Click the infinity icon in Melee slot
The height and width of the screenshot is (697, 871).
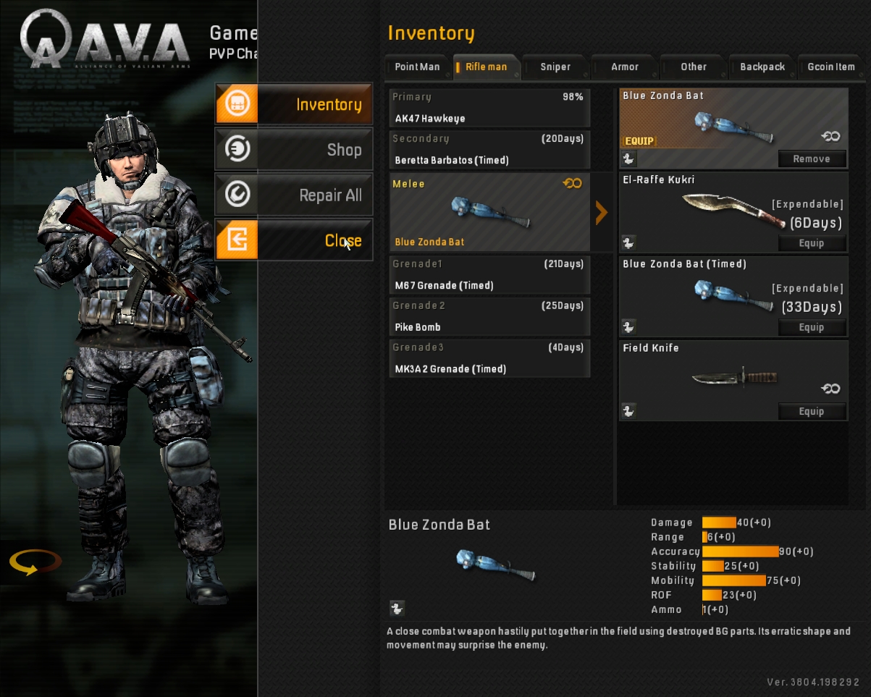[x=572, y=184]
